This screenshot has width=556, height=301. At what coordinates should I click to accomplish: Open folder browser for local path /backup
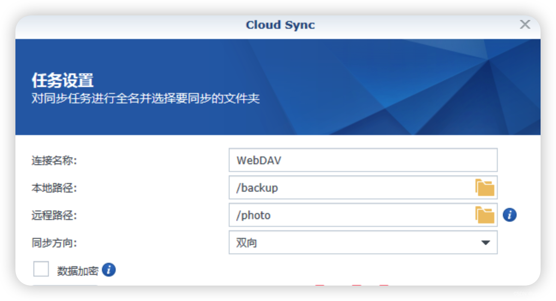[485, 188]
